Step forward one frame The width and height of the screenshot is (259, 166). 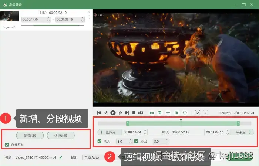(120, 113)
